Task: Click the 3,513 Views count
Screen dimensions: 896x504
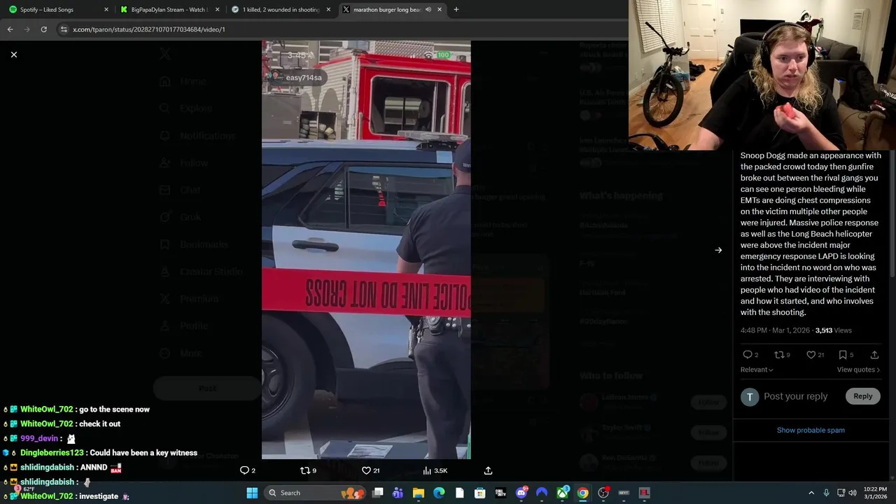Action: (x=833, y=330)
